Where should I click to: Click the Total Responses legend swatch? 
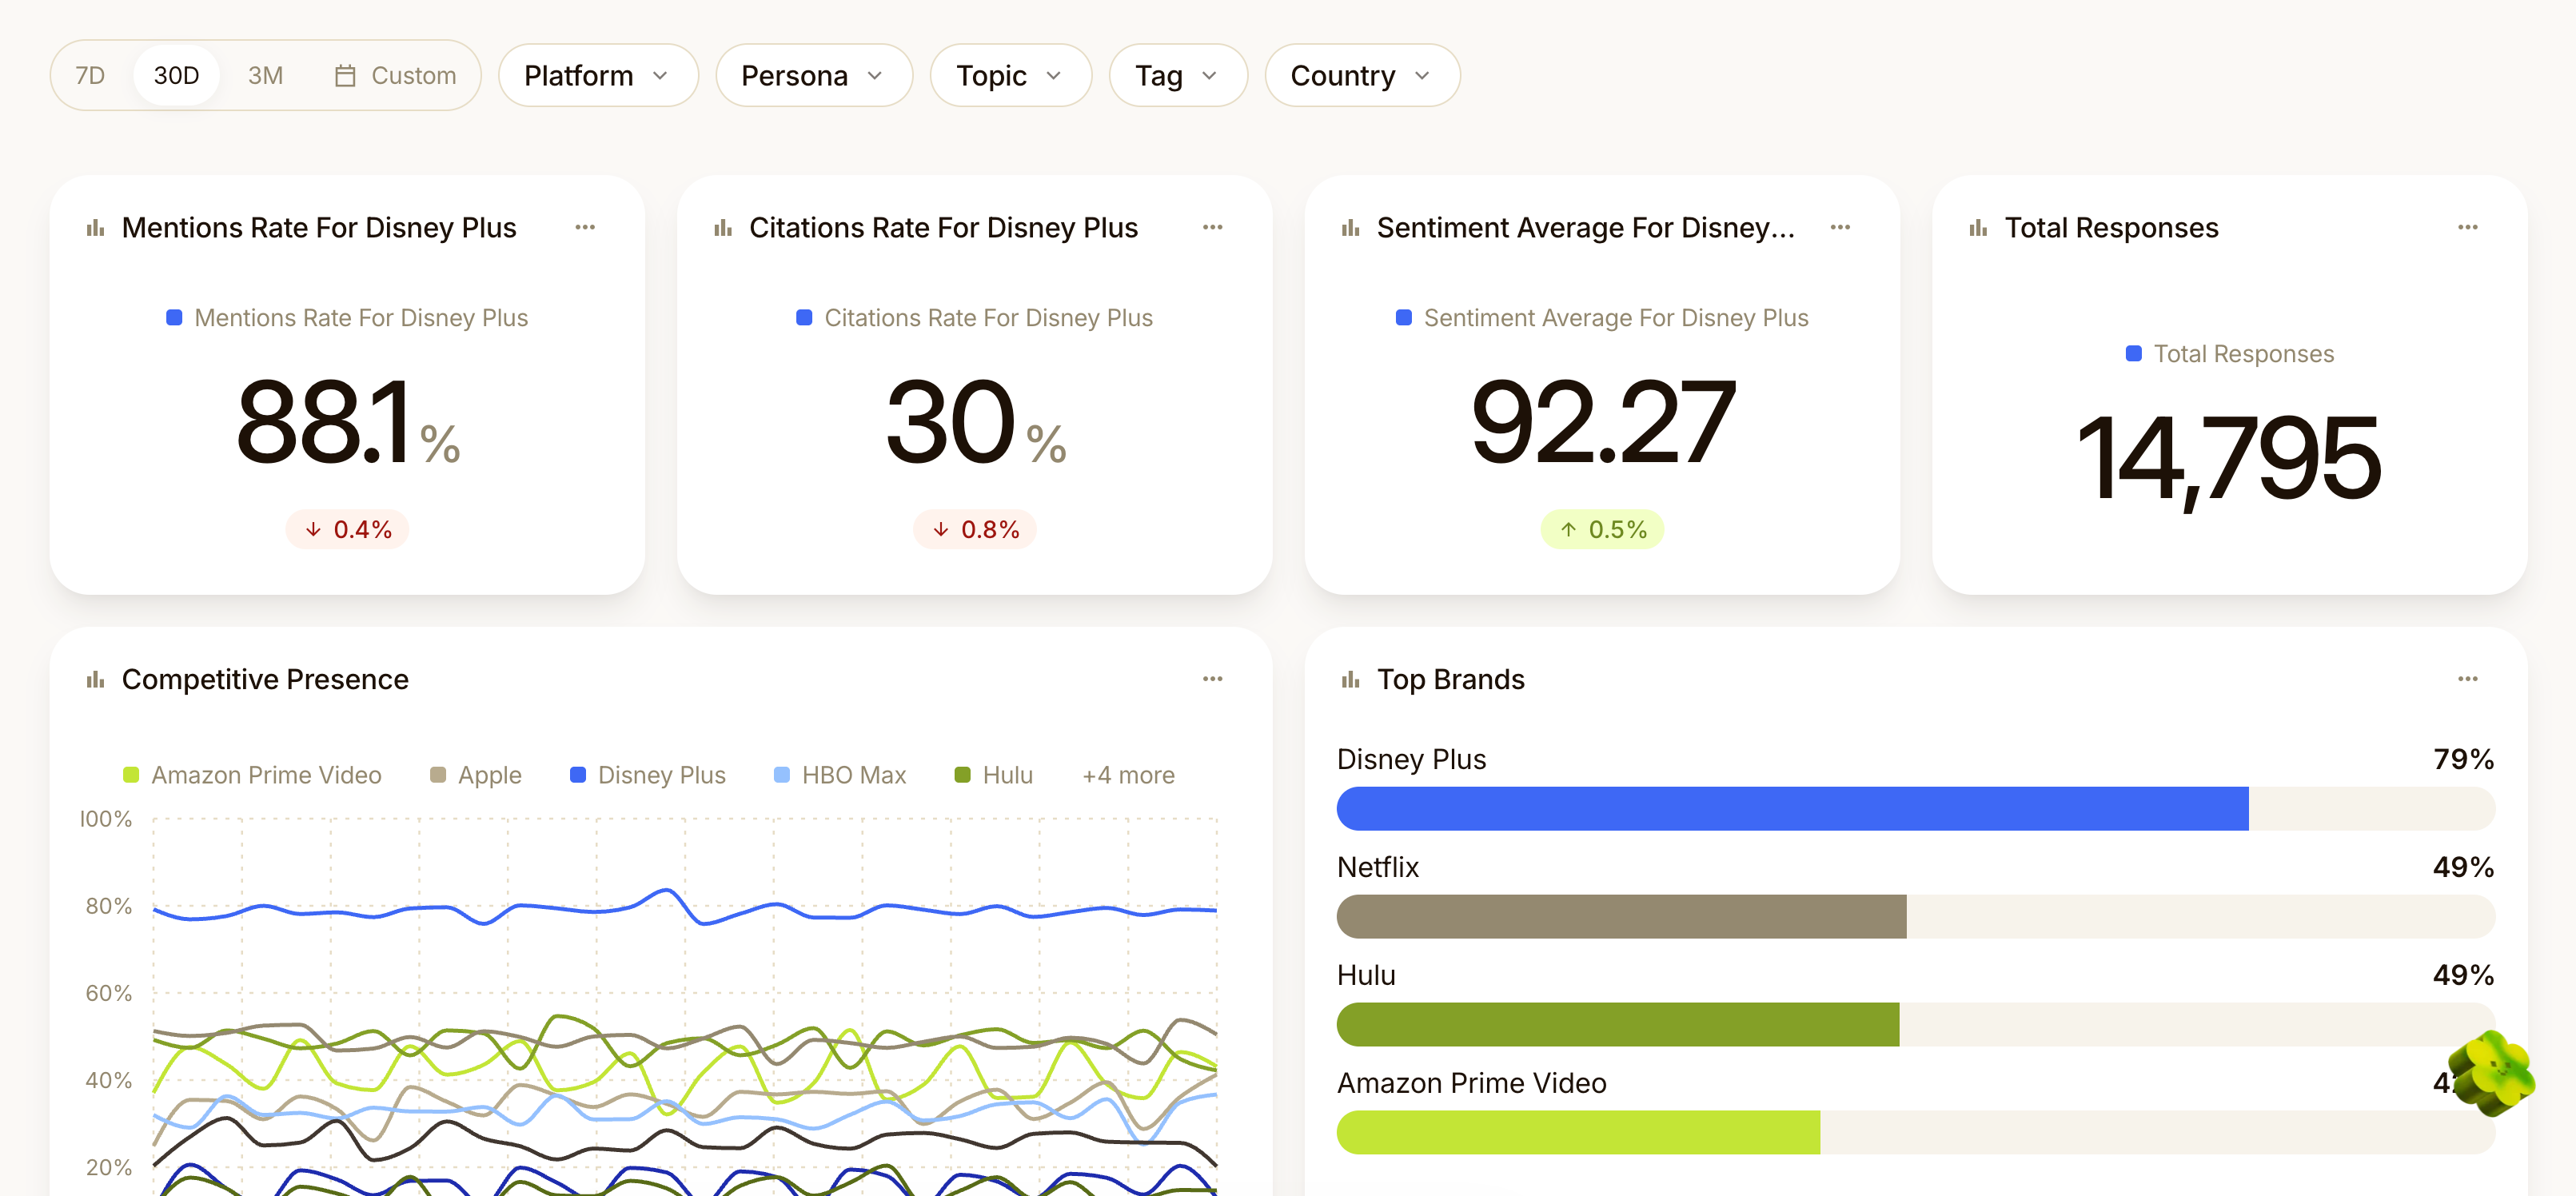coord(2134,354)
